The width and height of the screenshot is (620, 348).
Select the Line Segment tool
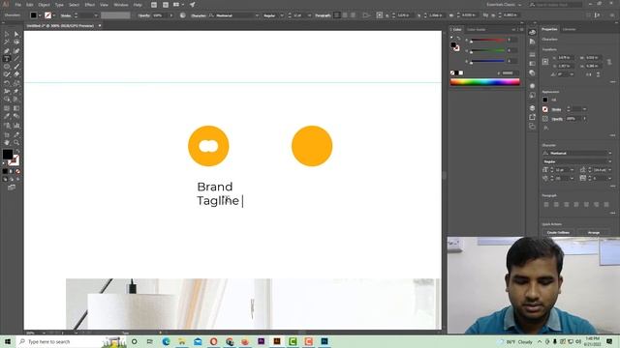point(16,59)
